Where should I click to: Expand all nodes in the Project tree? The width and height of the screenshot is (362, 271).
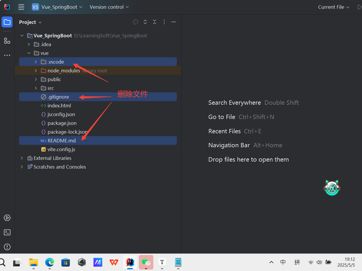(145, 22)
